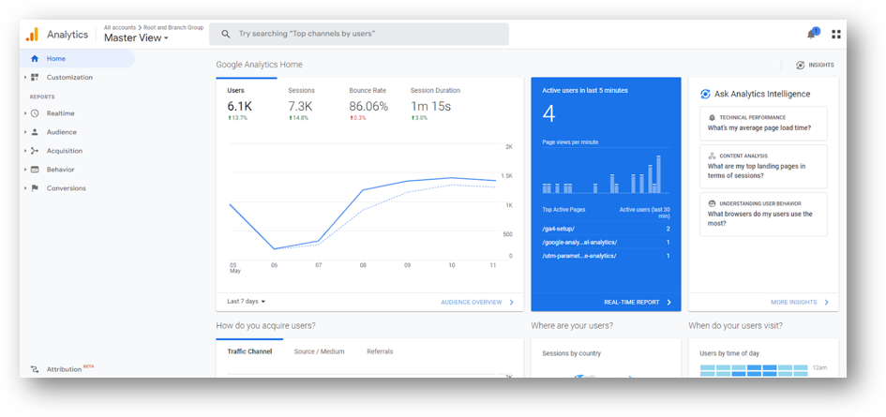Click the Insights circular icon

[x=800, y=65]
